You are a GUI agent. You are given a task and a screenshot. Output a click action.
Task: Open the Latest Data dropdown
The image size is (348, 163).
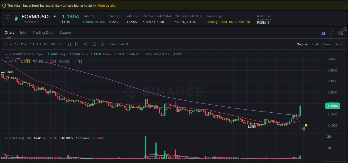[x=118, y=44]
